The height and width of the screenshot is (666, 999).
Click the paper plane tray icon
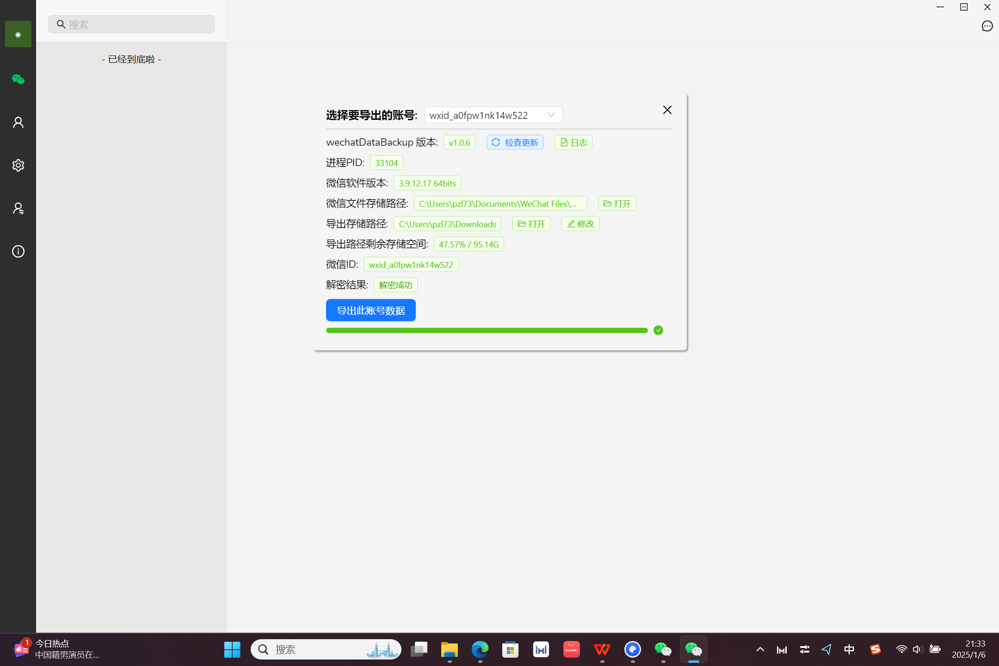point(827,650)
